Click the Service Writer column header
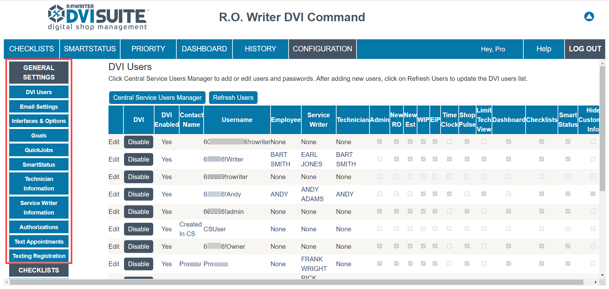609x289 pixels. pyautogui.click(x=318, y=120)
